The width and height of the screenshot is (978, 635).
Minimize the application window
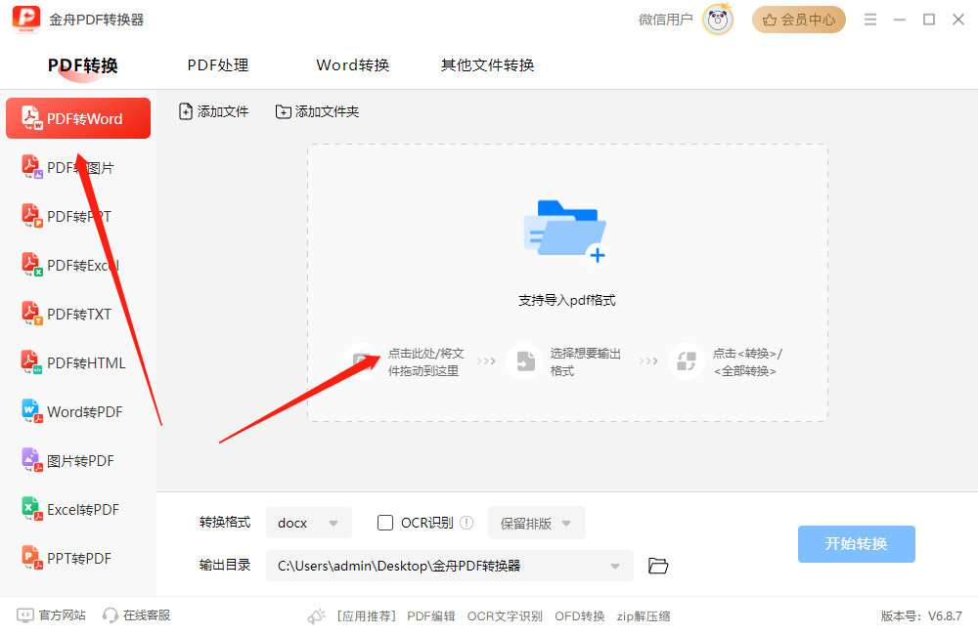click(x=900, y=20)
